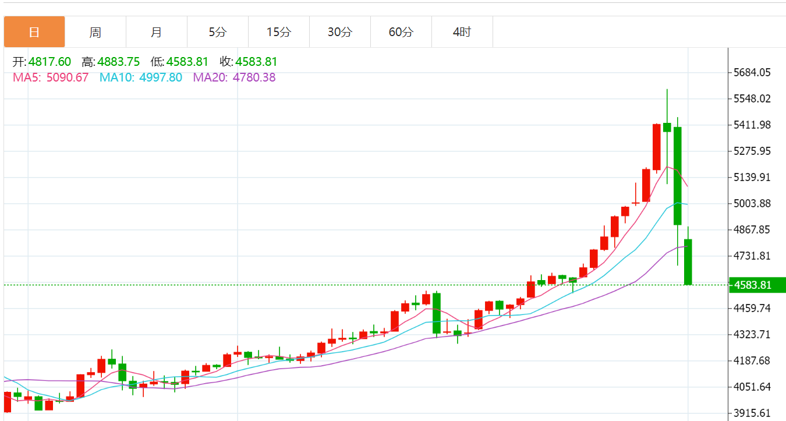
Task: Choose the 30分 chart interval tab
Action: pos(340,32)
